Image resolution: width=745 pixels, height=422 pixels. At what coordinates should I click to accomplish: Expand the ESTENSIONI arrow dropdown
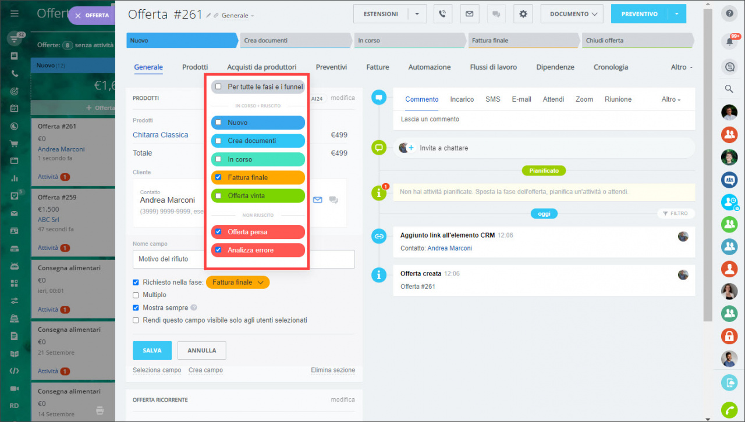coord(417,14)
